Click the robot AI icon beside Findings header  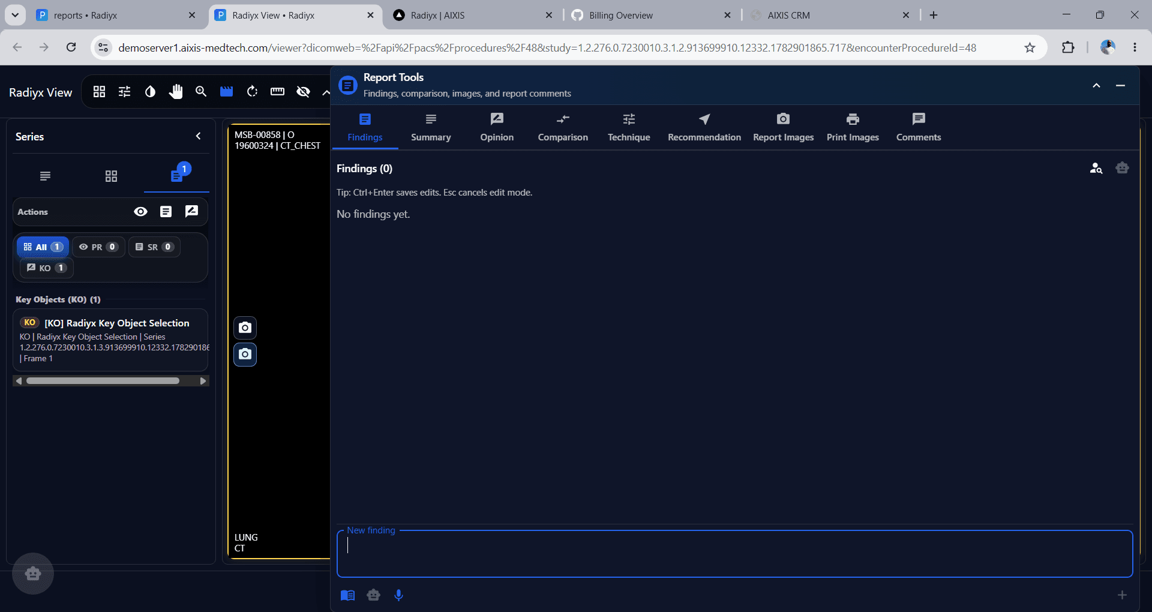pos(1122,169)
